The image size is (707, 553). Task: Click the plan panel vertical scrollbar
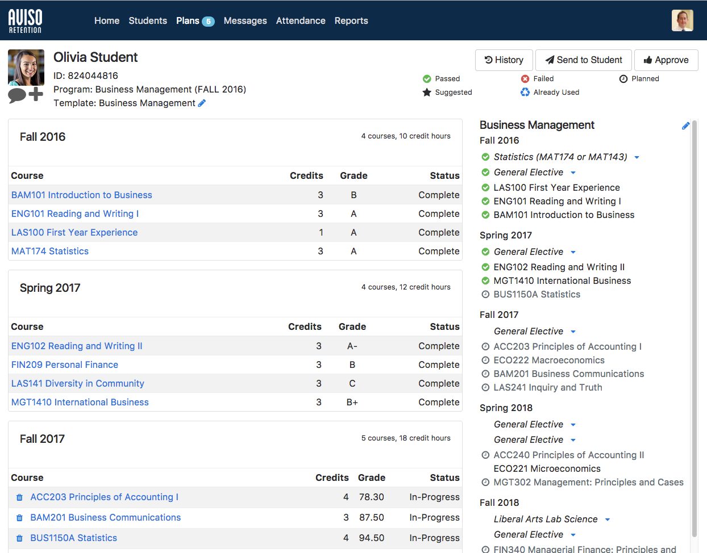(694, 329)
